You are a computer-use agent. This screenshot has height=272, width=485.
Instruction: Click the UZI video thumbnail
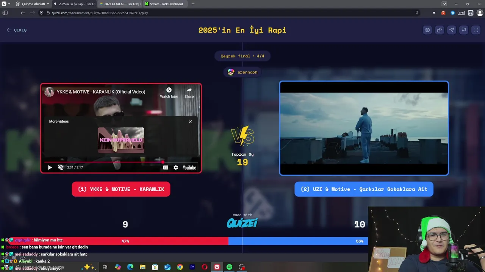pos(364,128)
